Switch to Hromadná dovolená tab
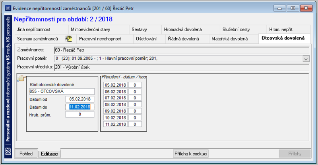 tap(191, 30)
